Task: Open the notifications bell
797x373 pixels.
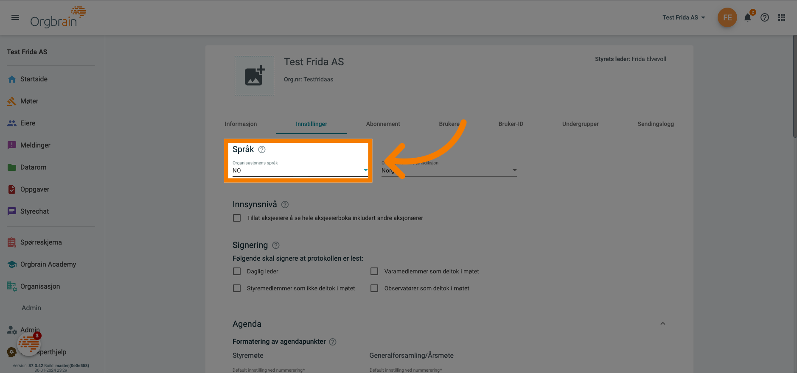Action: click(748, 17)
